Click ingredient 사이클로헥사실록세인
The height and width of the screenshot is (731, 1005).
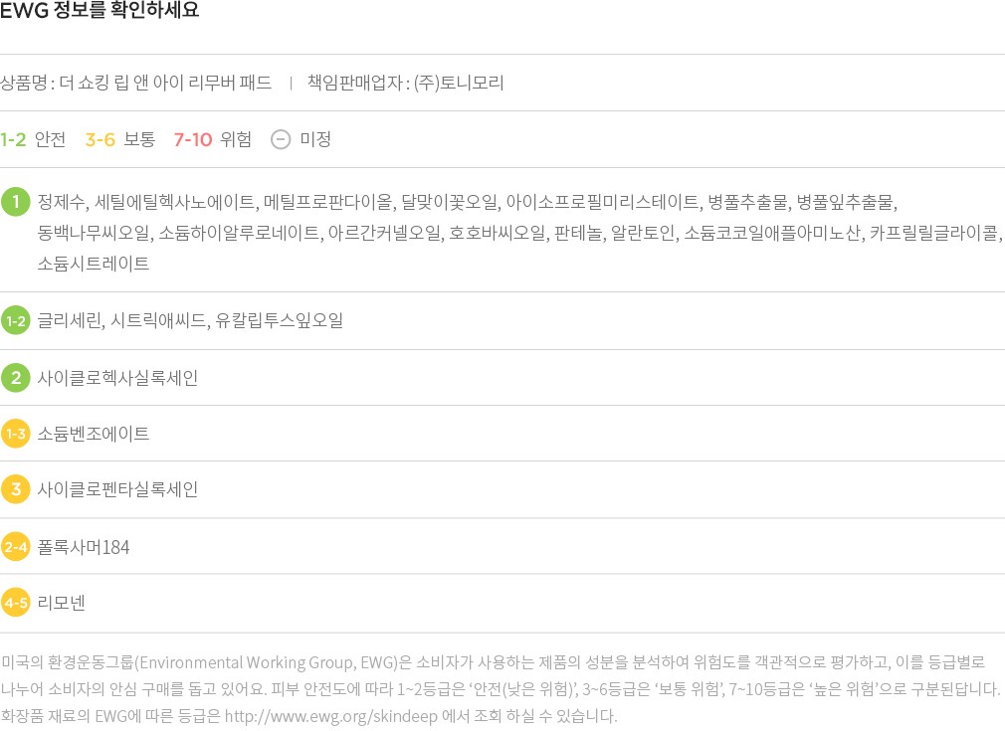click(117, 378)
